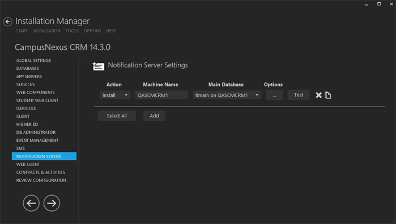Close the Installation Manager window
The image size is (396, 224).
[391, 4]
